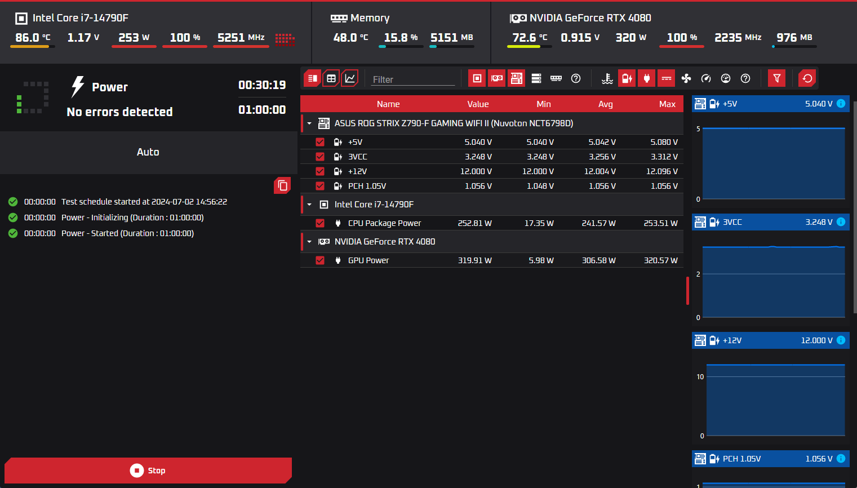Screen dimensions: 857x488
Task: Switch to the graph view mode
Action: (x=350, y=78)
